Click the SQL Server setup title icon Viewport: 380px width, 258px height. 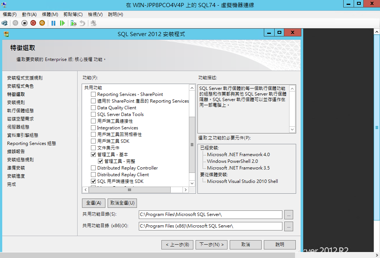coord(6,34)
